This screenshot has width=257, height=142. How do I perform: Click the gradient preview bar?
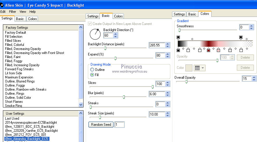(215, 44)
